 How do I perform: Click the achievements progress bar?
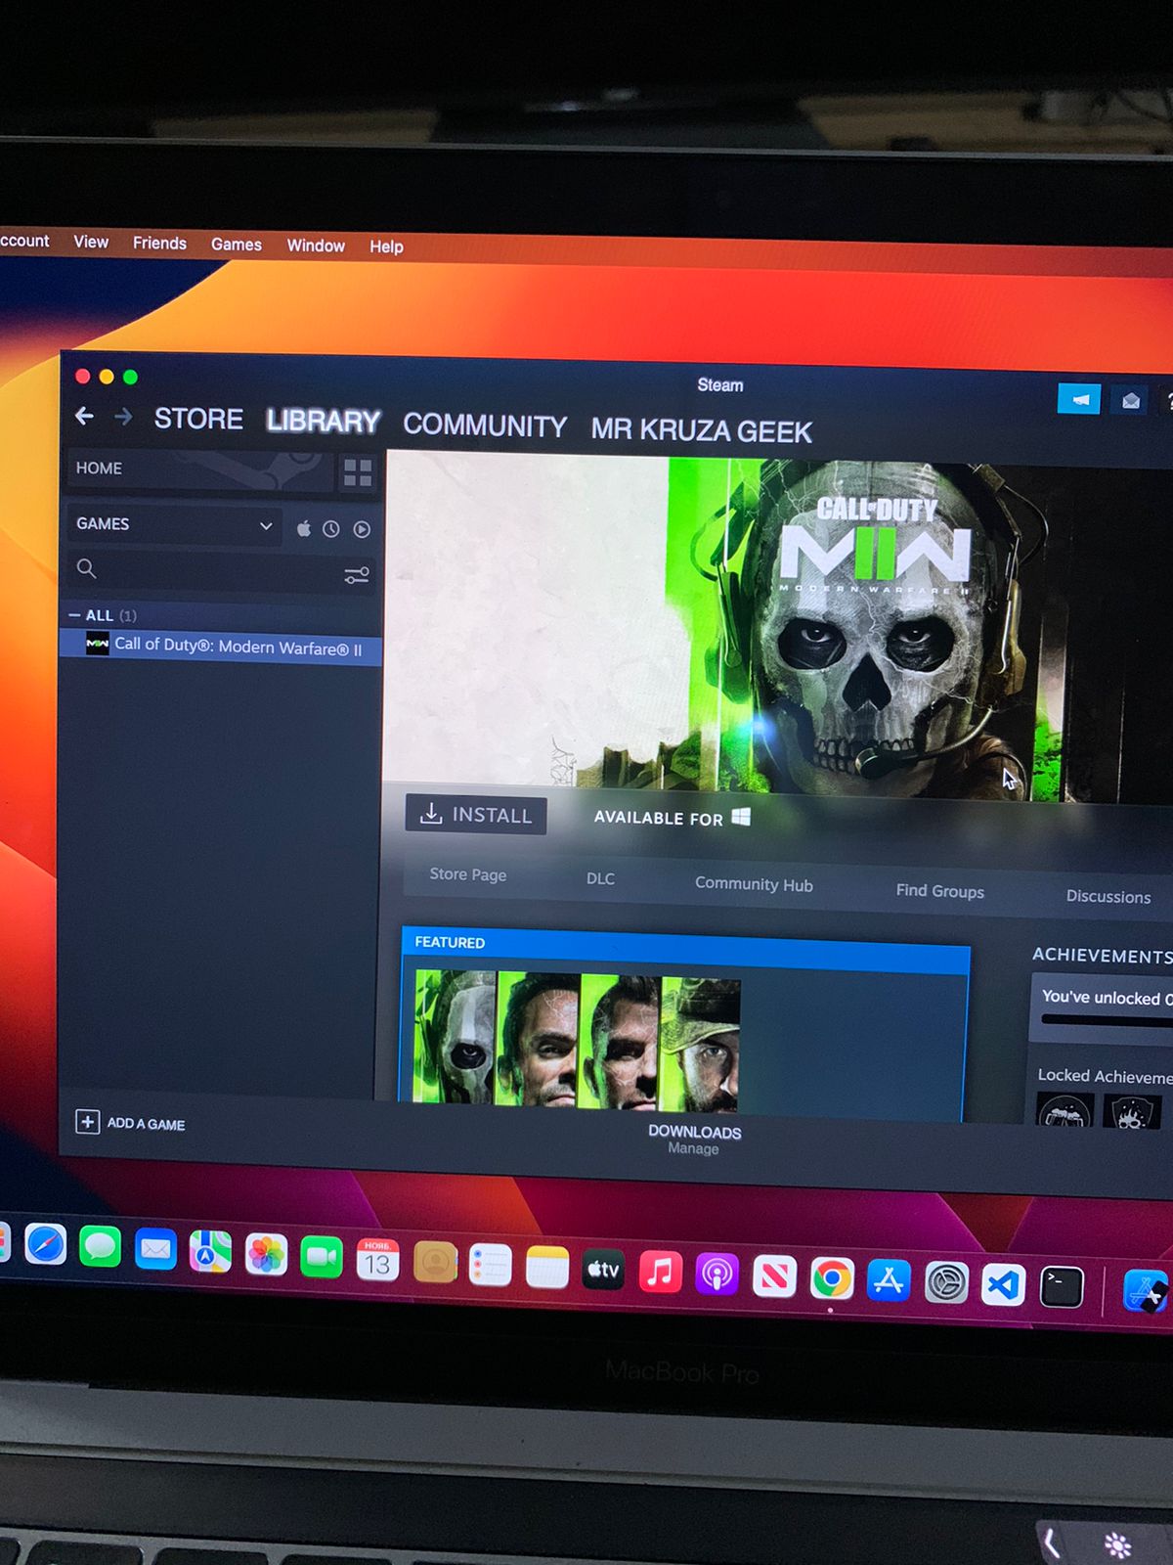click(x=1107, y=1019)
